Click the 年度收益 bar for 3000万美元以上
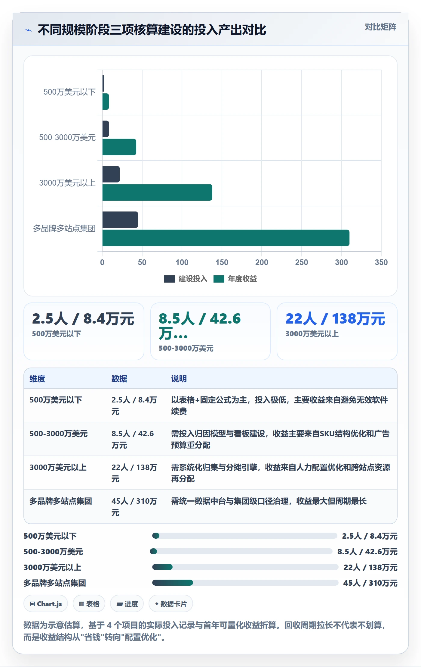This screenshot has width=421, height=667. tap(157, 193)
